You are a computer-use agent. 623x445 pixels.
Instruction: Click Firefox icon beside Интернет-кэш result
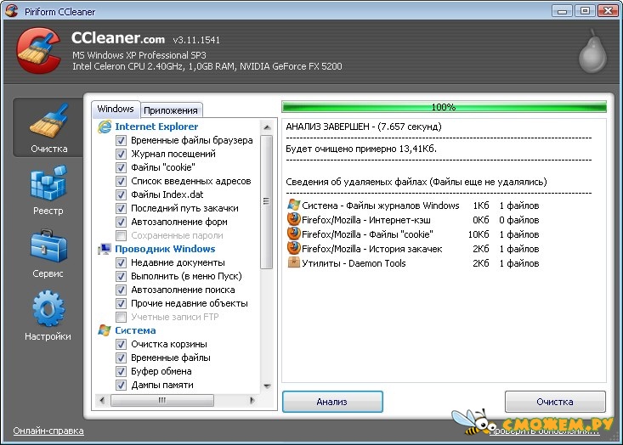click(293, 219)
